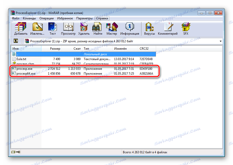The width and height of the screenshot is (233, 165).
Task: Select the procexp64.exe file name
Action: pyautogui.click(x=26, y=74)
